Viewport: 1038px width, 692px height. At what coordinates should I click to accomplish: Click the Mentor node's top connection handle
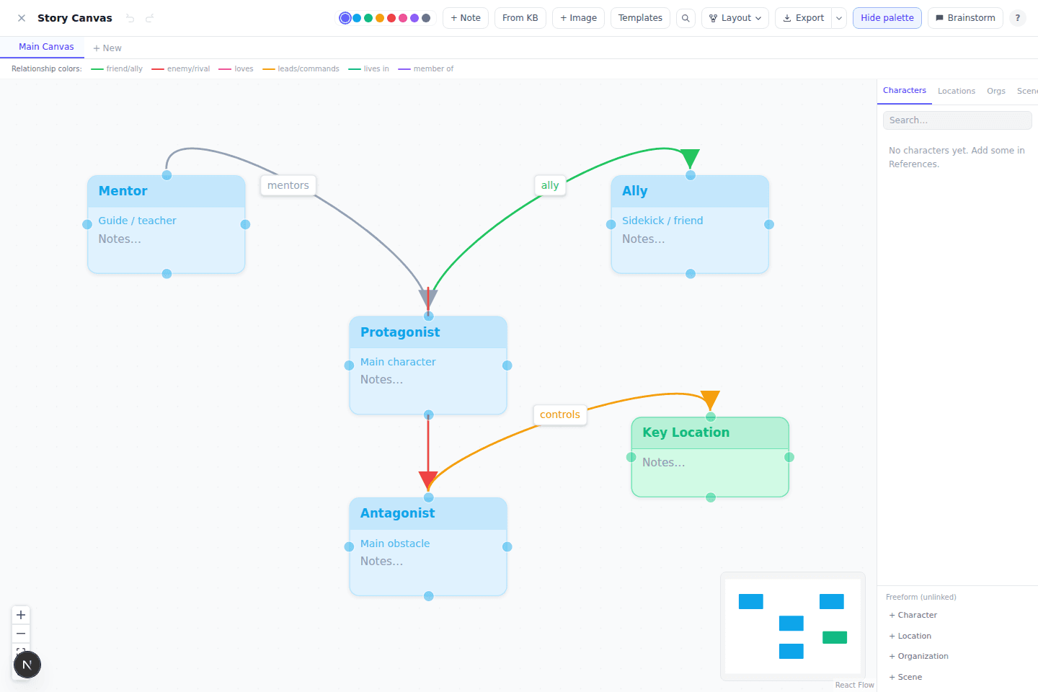tap(167, 175)
